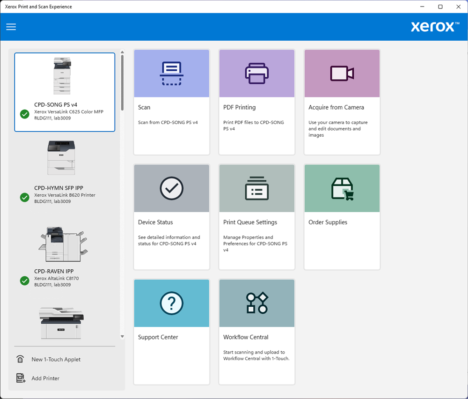Open the PDF Printing printer icon
468x399 pixels.
[x=256, y=74]
